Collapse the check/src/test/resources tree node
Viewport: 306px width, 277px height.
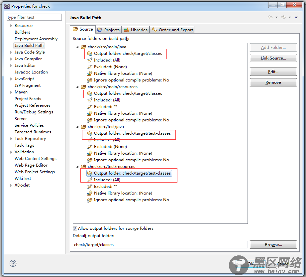[x=77, y=167]
